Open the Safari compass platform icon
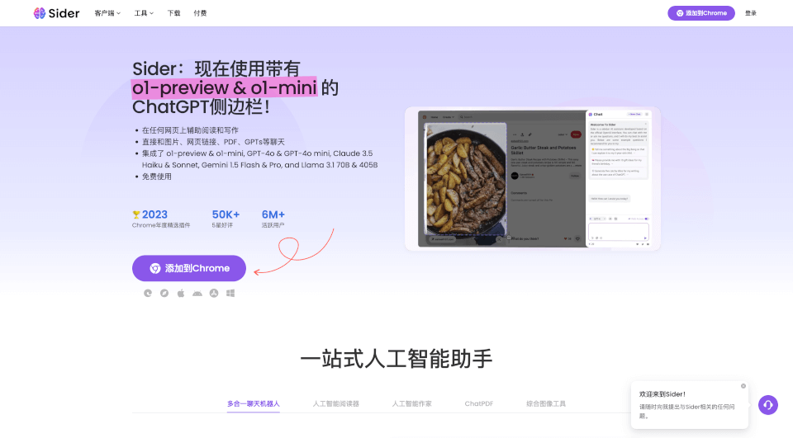This screenshot has width=793, height=438. pos(164,293)
